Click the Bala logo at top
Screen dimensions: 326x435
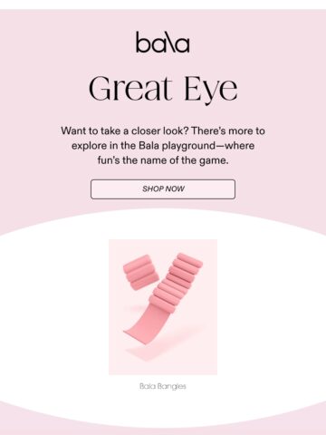pos(163,42)
